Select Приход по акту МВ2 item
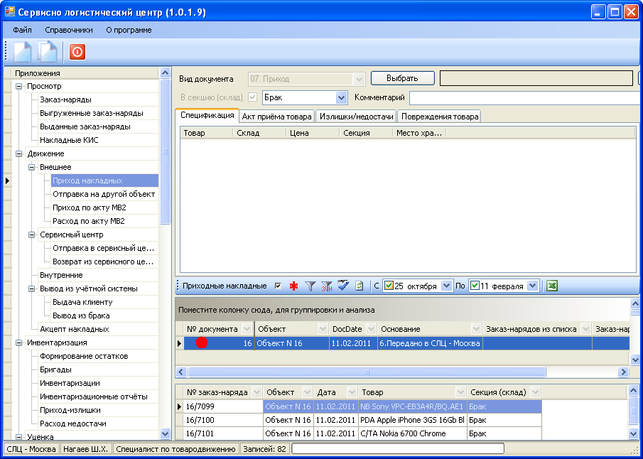The height and width of the screenshot is (459, 643). coord(90,207)
